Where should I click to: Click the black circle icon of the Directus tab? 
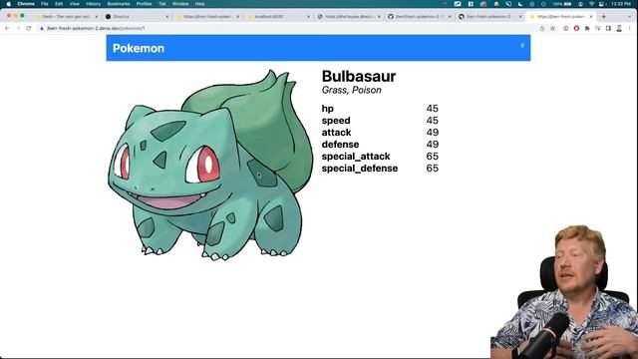click(109, 17)
